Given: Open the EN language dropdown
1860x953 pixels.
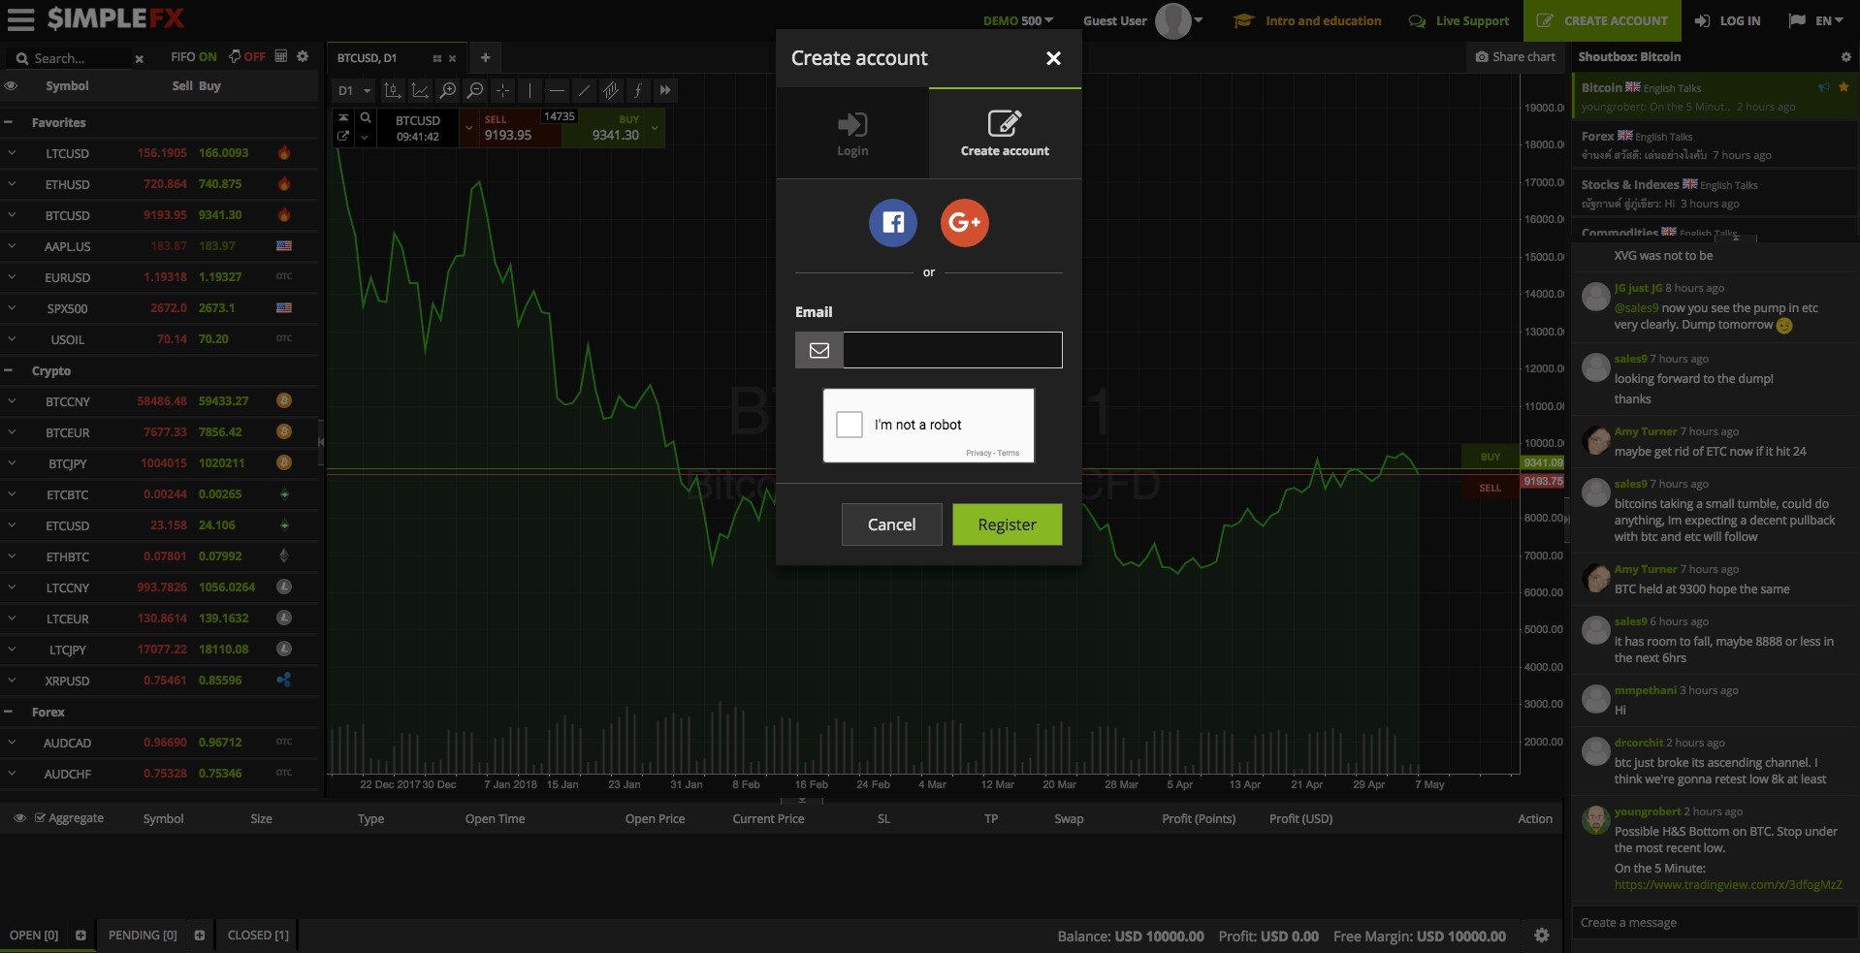Looking at the screenshot, I should (1815, 20).
